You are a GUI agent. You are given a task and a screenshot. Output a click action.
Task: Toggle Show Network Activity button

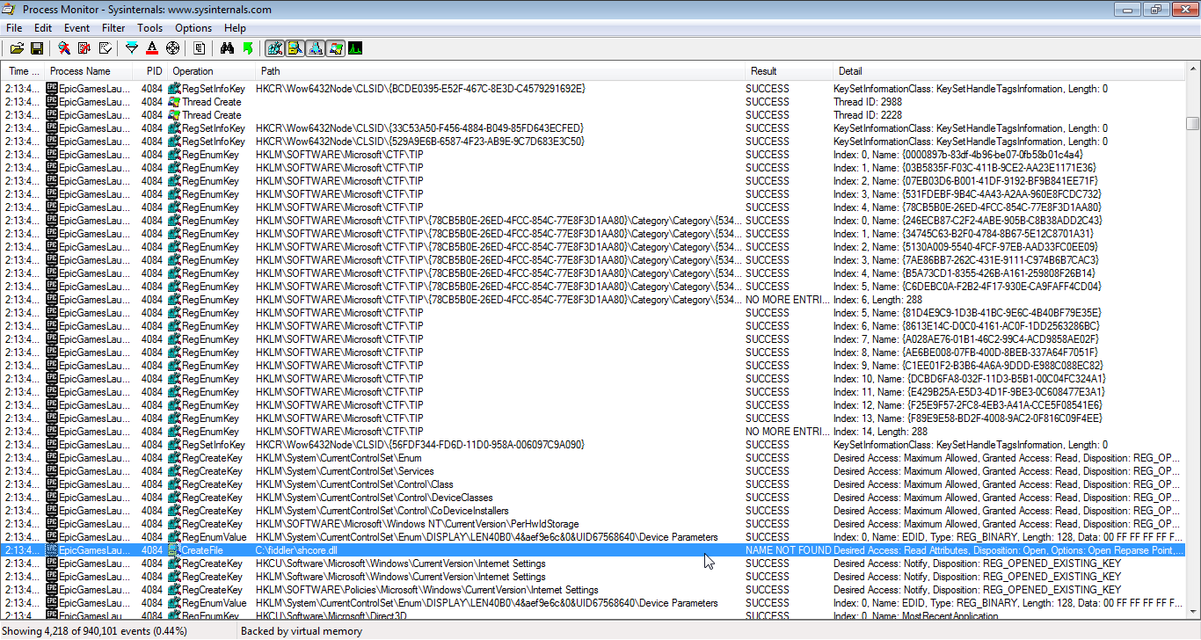[x=315, y=47]
